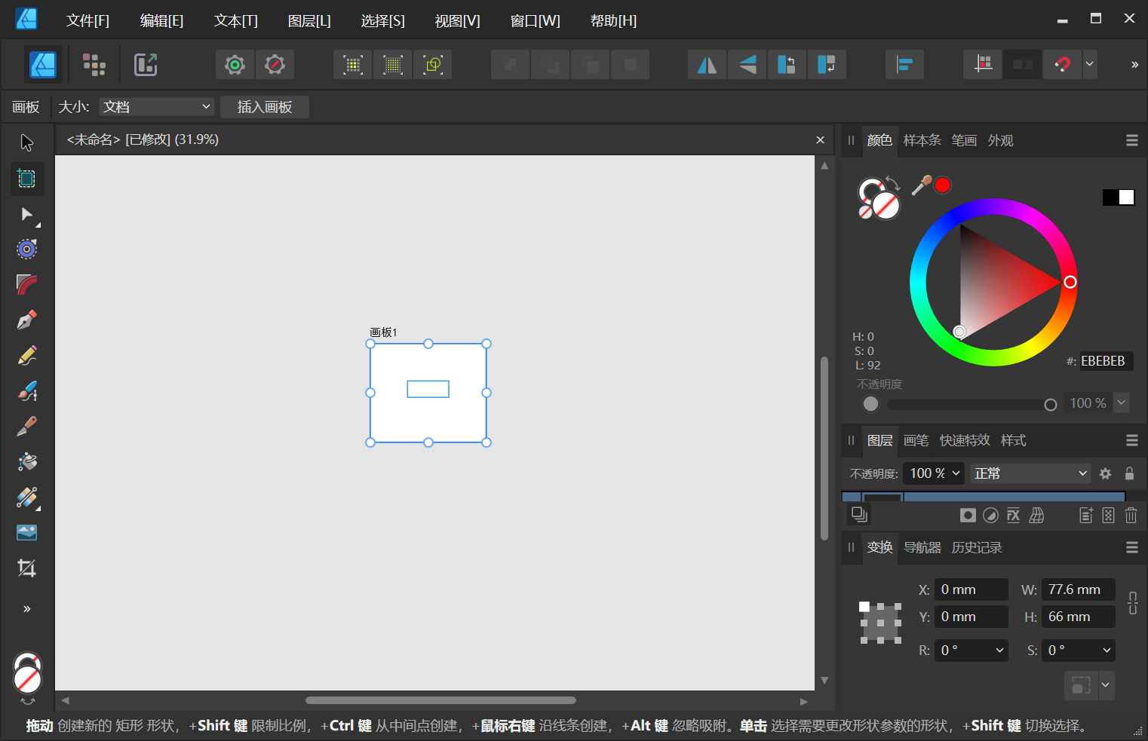
Task: Open the green gear settings icon
Action: pos(235,65)
